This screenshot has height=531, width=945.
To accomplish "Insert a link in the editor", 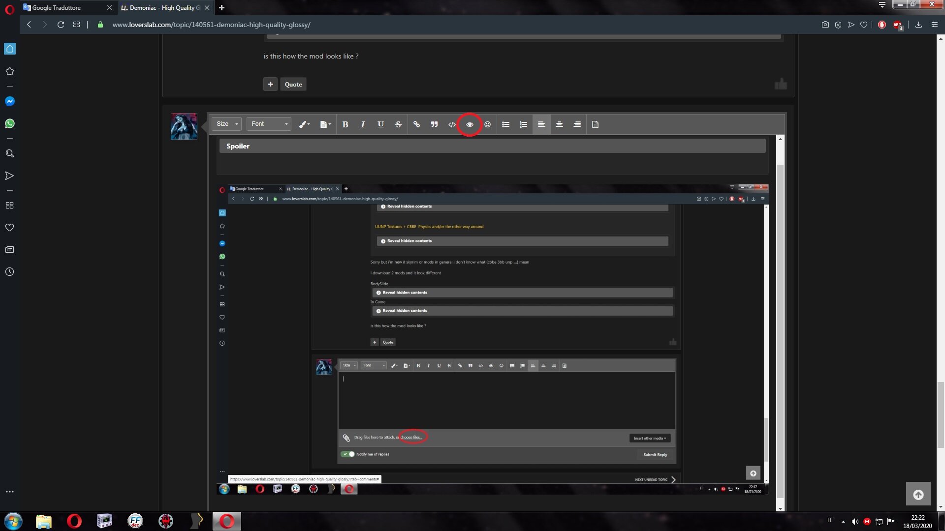I will (x=417, y=124).
